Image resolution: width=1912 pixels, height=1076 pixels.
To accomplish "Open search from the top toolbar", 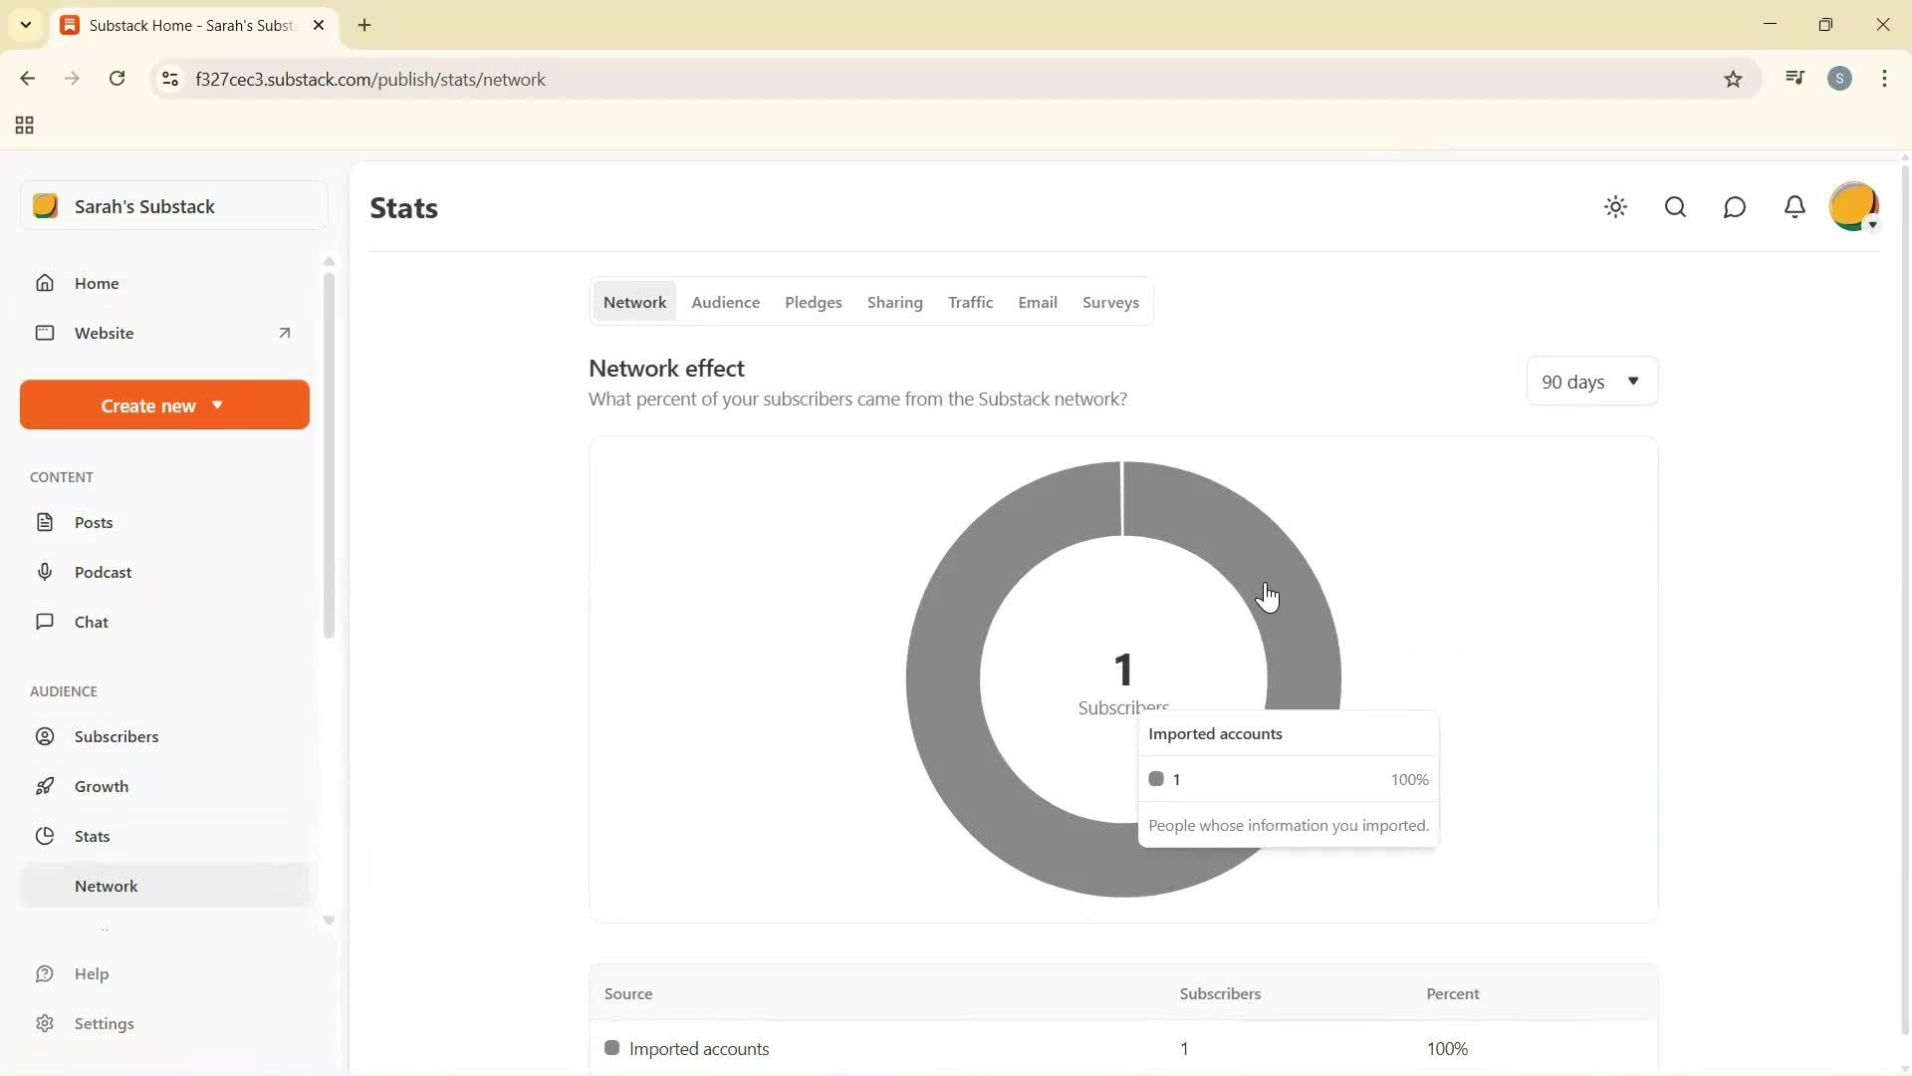I will [1675, 207].
